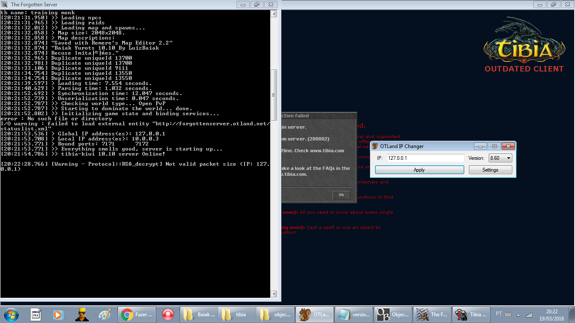Click console line 'Baiak Yurots 10.10 By LuizBaiak'
The image size is (575, 323).
80,48
